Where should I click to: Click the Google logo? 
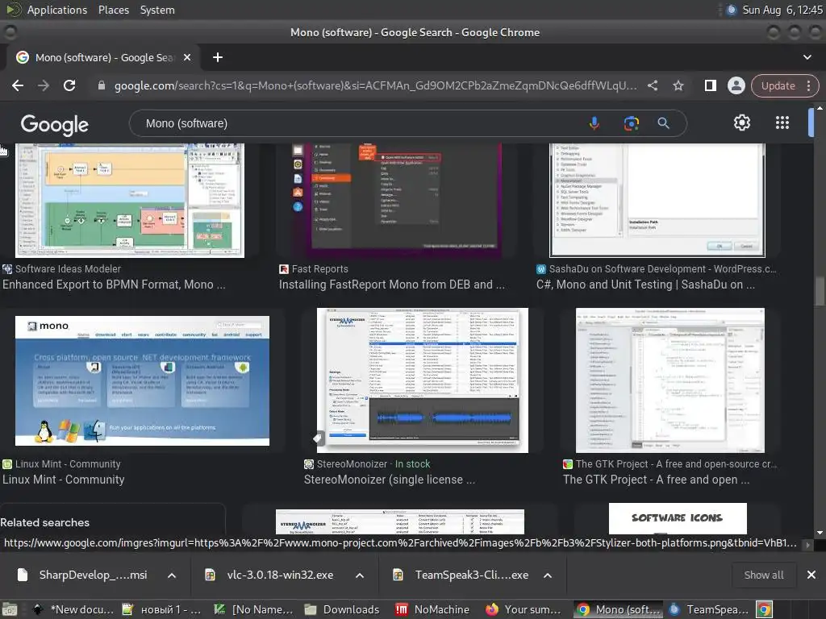click(x=54, y=125)
